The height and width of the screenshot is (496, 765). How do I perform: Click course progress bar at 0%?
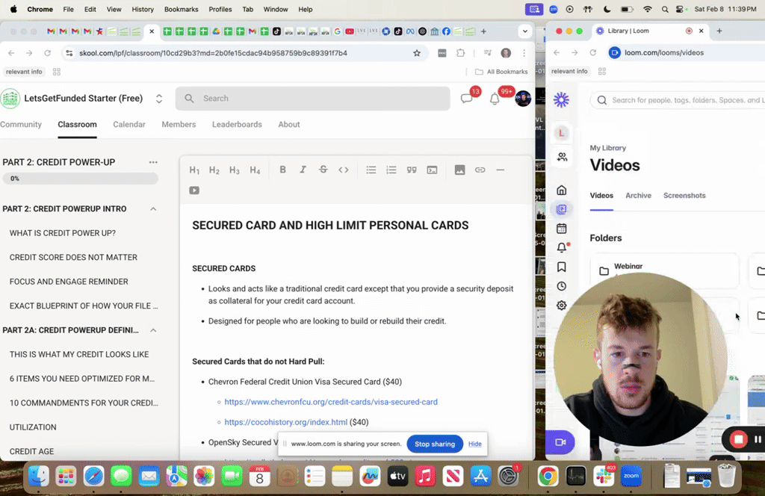80,179
